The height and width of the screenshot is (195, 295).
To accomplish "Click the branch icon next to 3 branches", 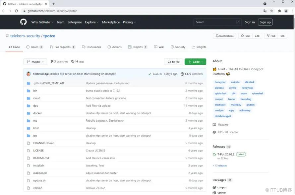I will (52, 62).
